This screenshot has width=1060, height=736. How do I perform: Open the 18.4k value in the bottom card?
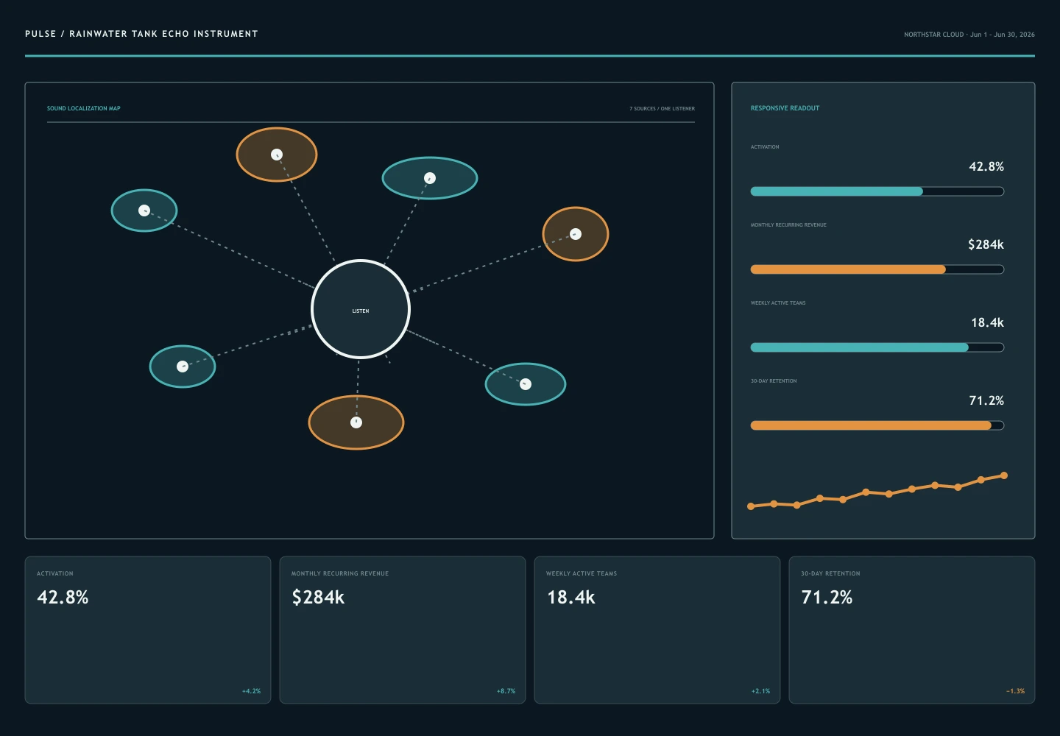point(570,597)
